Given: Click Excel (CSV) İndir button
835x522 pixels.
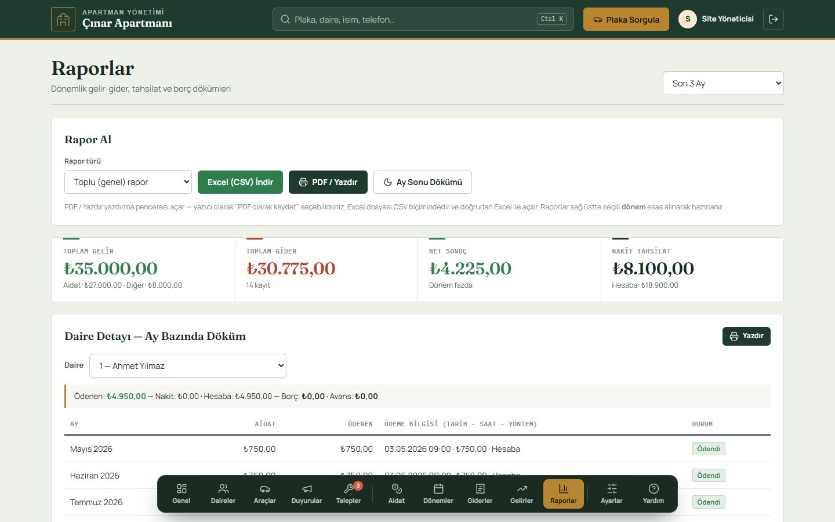Looking at the screenshot, I should 240,182.
